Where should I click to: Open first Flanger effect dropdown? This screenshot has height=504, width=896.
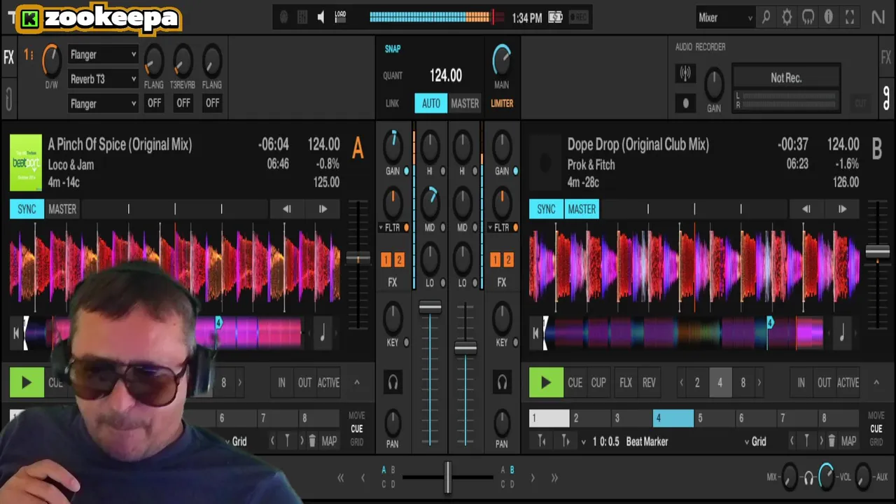point(103,55)
